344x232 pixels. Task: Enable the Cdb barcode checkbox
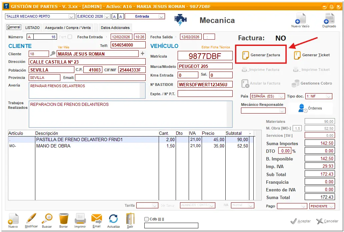click(x=147, y=219)
